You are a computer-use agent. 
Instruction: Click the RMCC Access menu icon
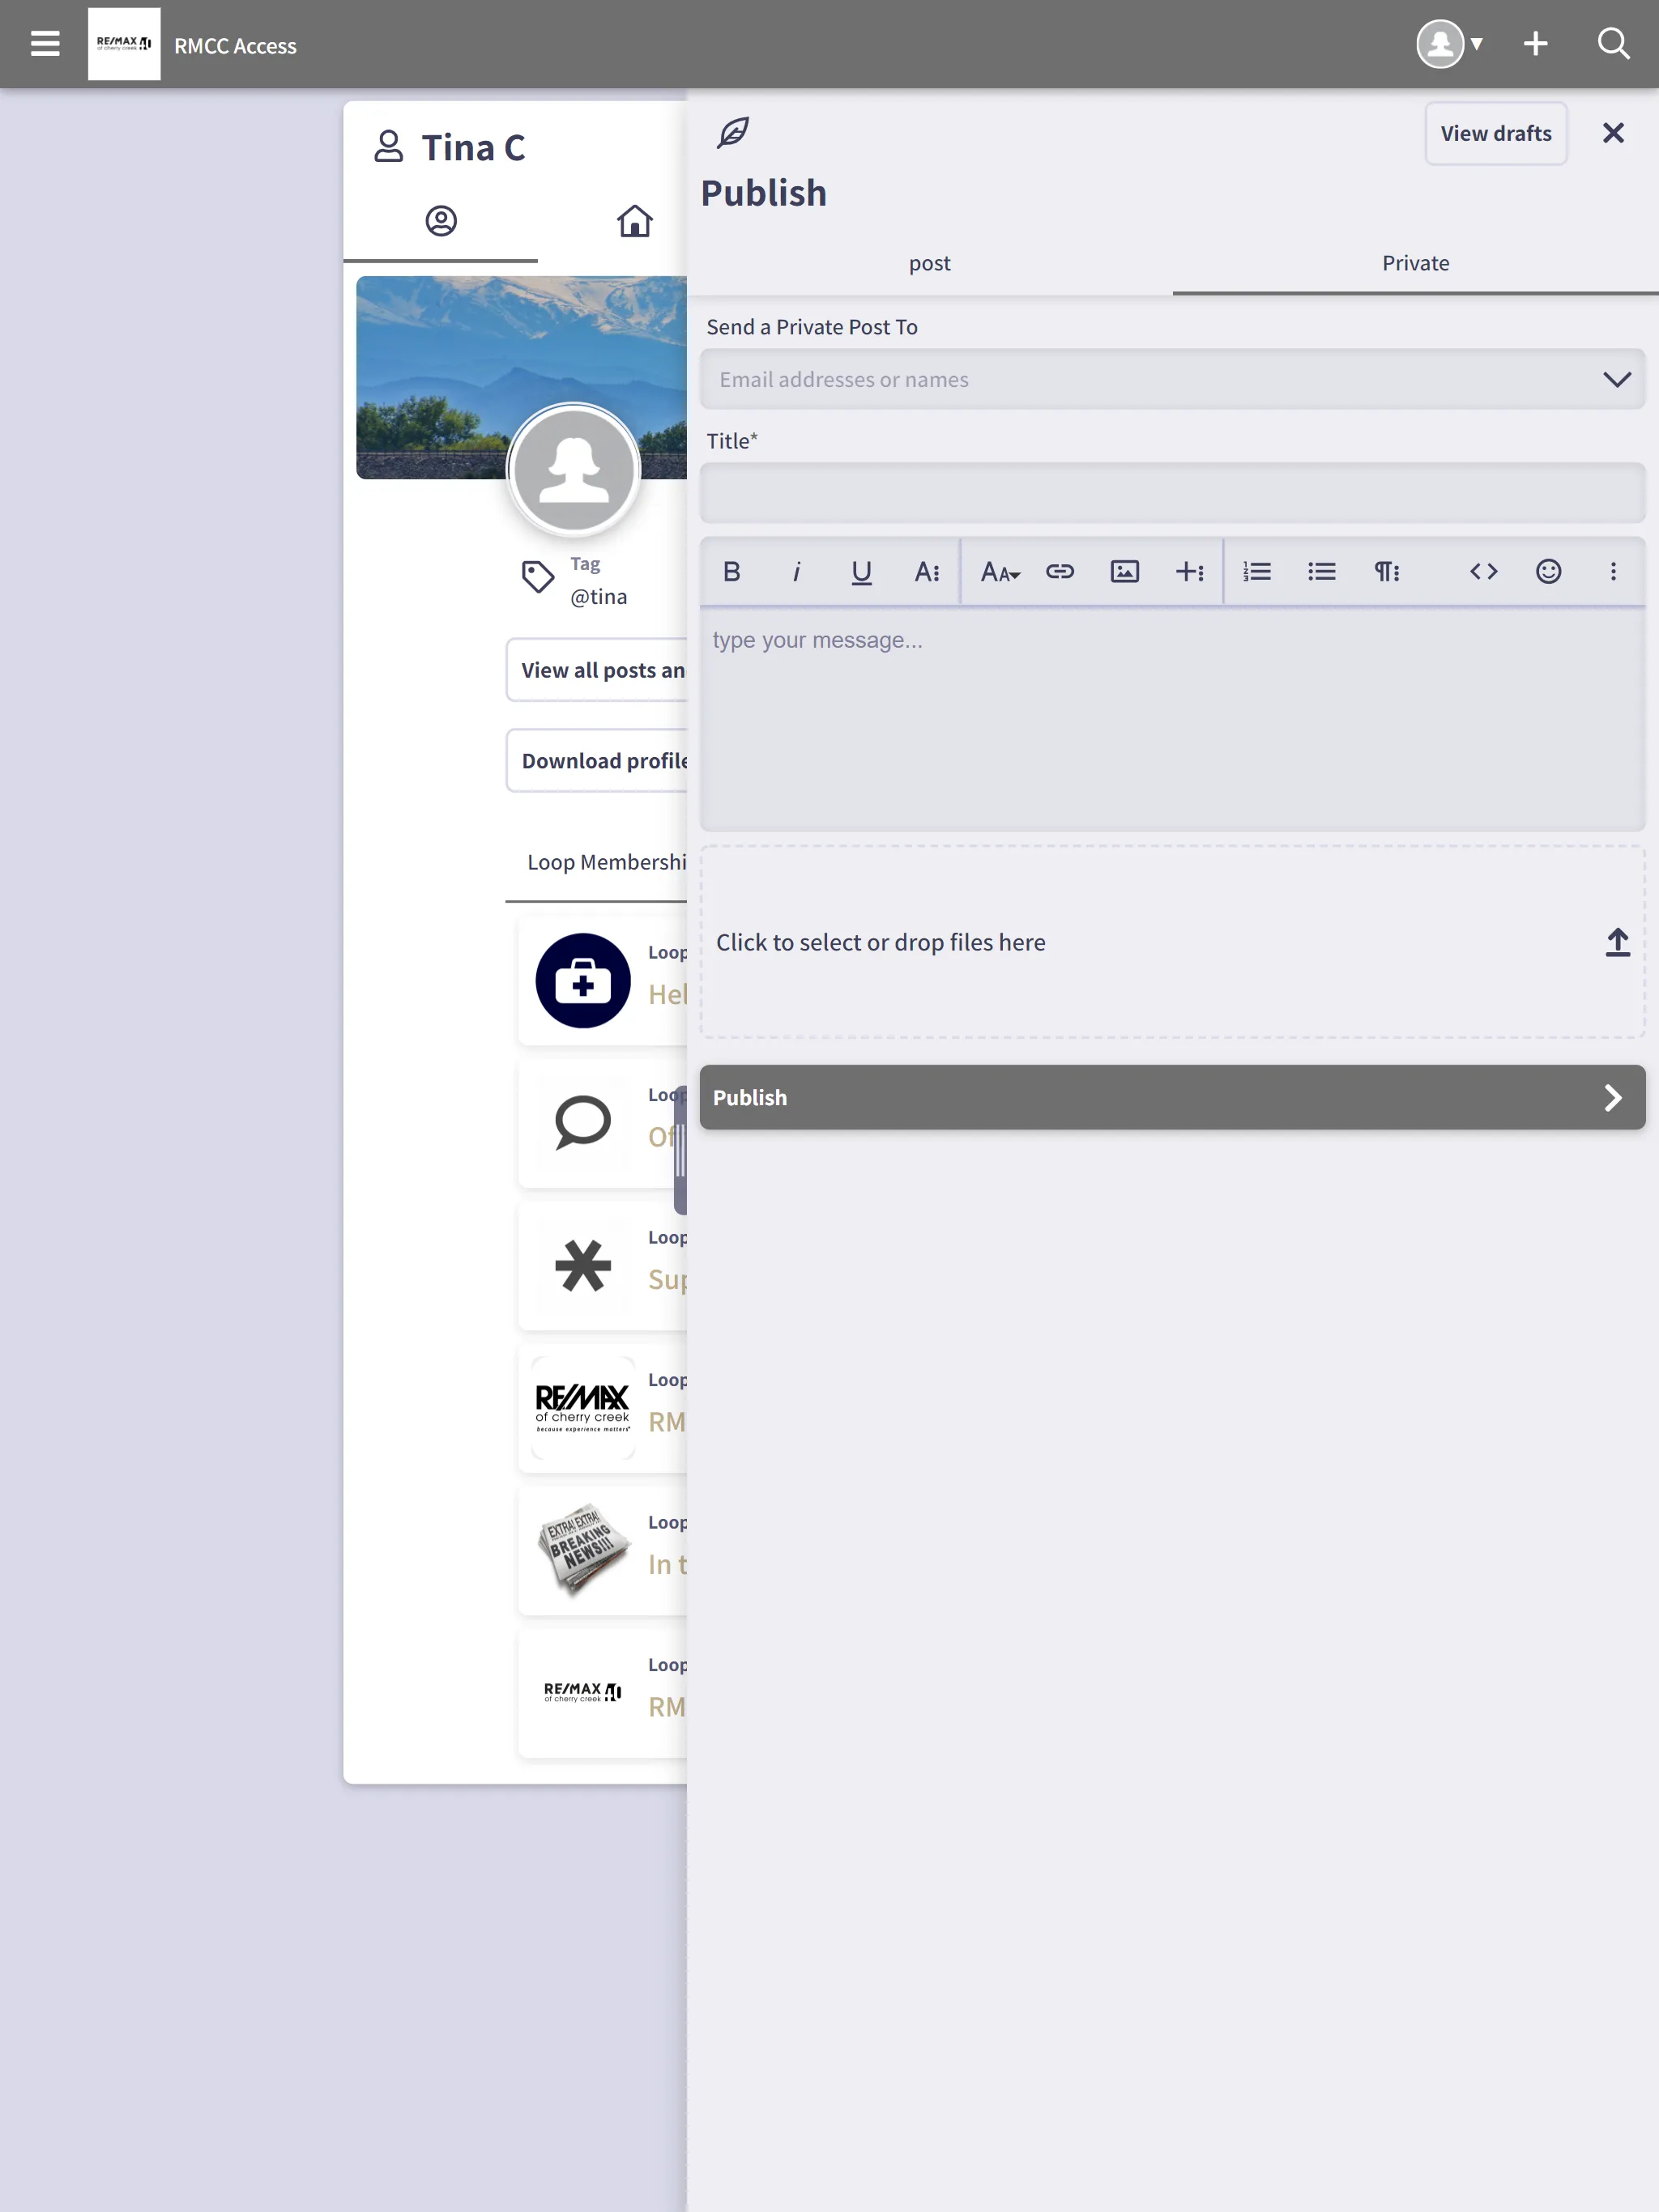click(x=44, y=44)
